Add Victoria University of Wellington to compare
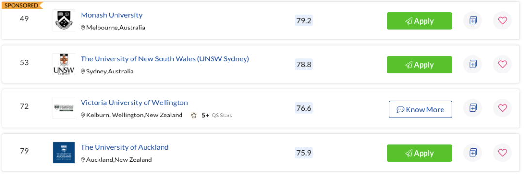 click(473, 108)
